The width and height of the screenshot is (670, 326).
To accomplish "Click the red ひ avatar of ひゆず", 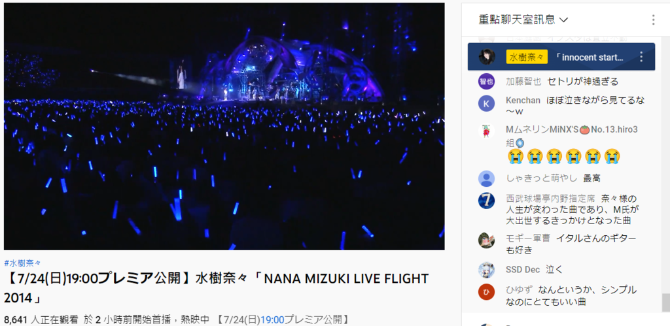I will [x=486, y=292].
